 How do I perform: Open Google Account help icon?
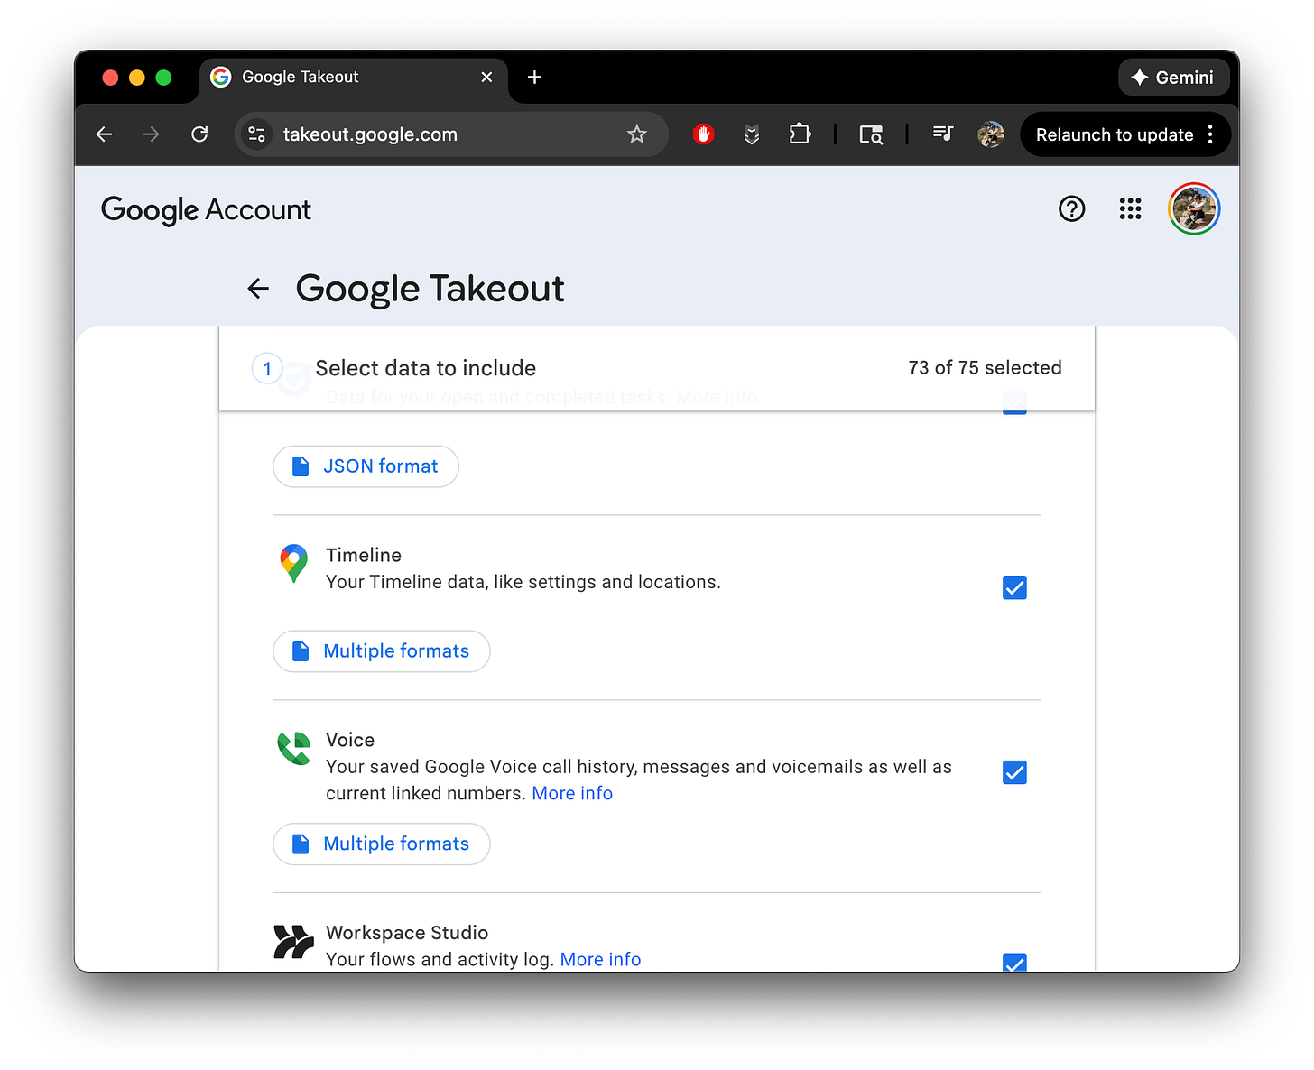click(x=1071, y=209)
